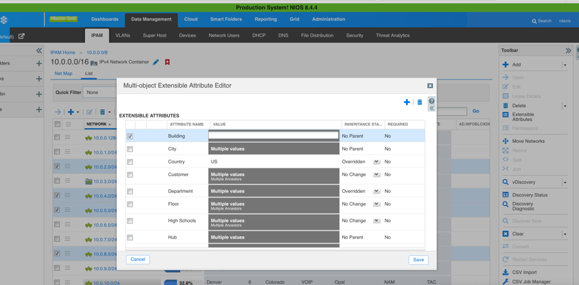Uncheck the Building attribute checkbox
The width and height of the screenshot is (579, 285).
[x=130, y=136]
